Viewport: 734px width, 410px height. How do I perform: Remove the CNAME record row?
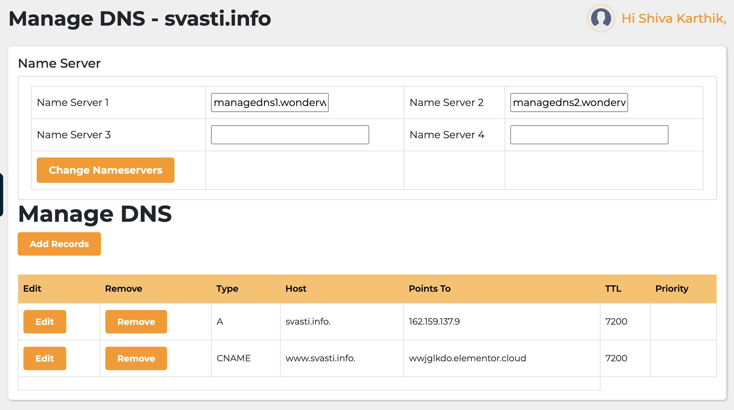[136, 358]
